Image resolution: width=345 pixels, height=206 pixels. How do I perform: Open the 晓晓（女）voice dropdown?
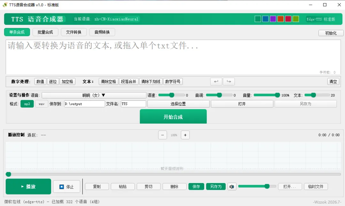pyautogui.click(x=94, y=95)
